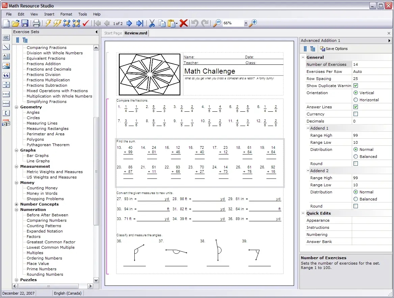
Task: Undo the last action
Action: [x=195, y=23]
